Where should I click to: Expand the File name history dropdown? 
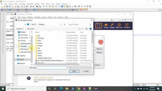coord(66,68)
